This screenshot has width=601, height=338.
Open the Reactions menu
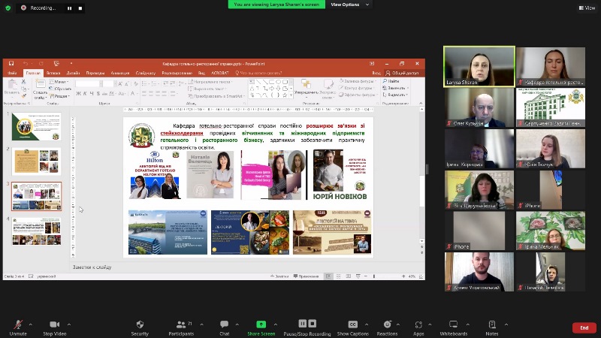pyautogui.click(x=387, y=324)
